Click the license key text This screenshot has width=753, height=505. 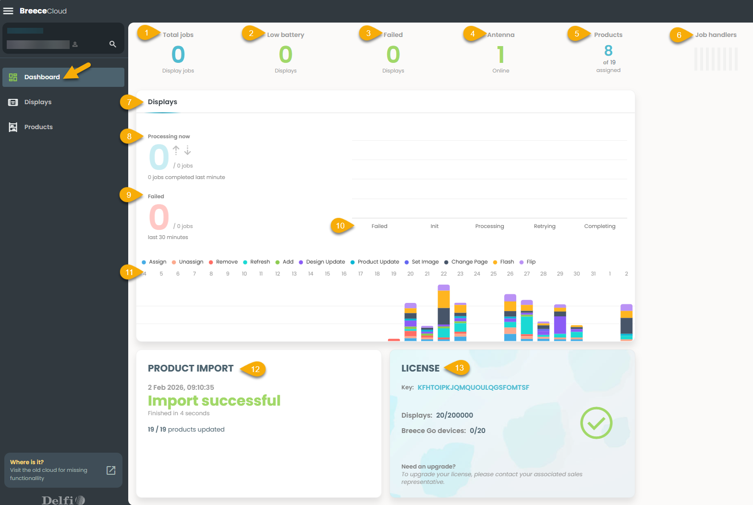pyautogui.click(x=473, y=387)
